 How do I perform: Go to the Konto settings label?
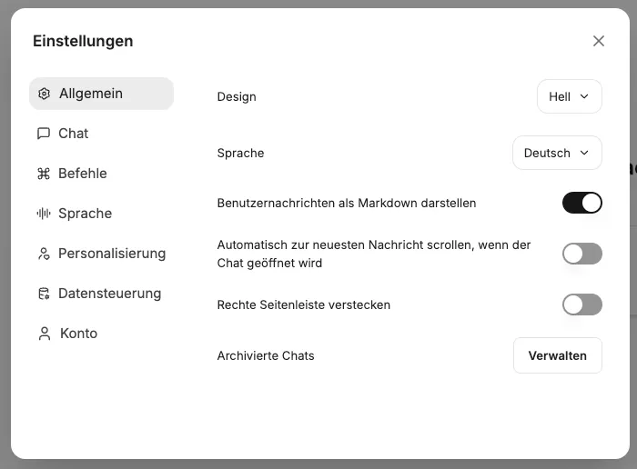78,334
